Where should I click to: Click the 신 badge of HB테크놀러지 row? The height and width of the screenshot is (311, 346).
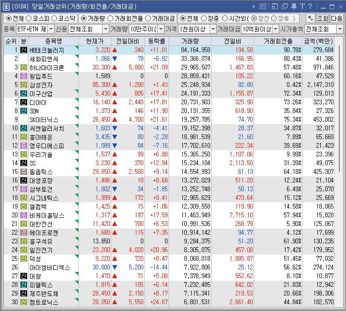[x=24, y=50]
